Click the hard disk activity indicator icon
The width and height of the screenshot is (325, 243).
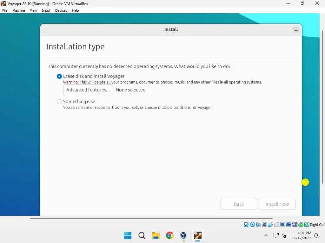(246, 224)
